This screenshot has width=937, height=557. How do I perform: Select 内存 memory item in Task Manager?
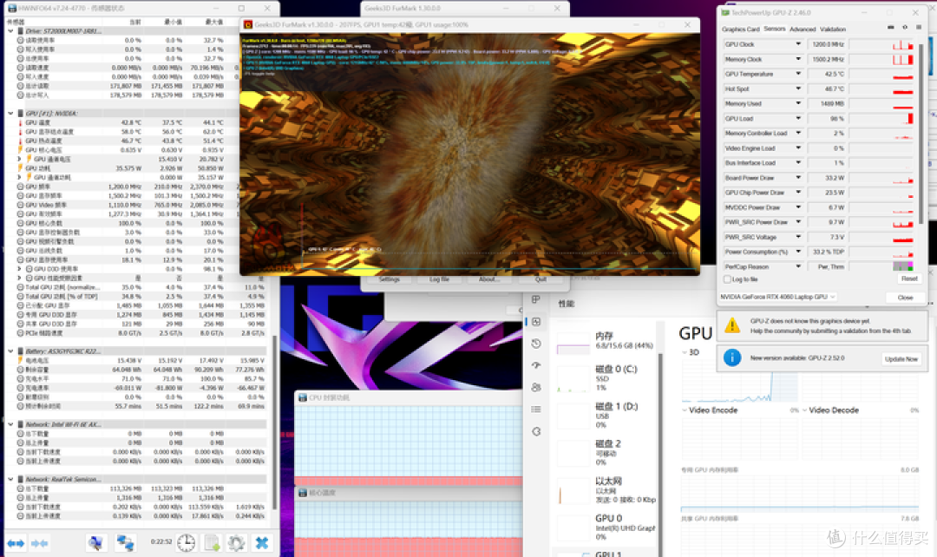[606, 341]
